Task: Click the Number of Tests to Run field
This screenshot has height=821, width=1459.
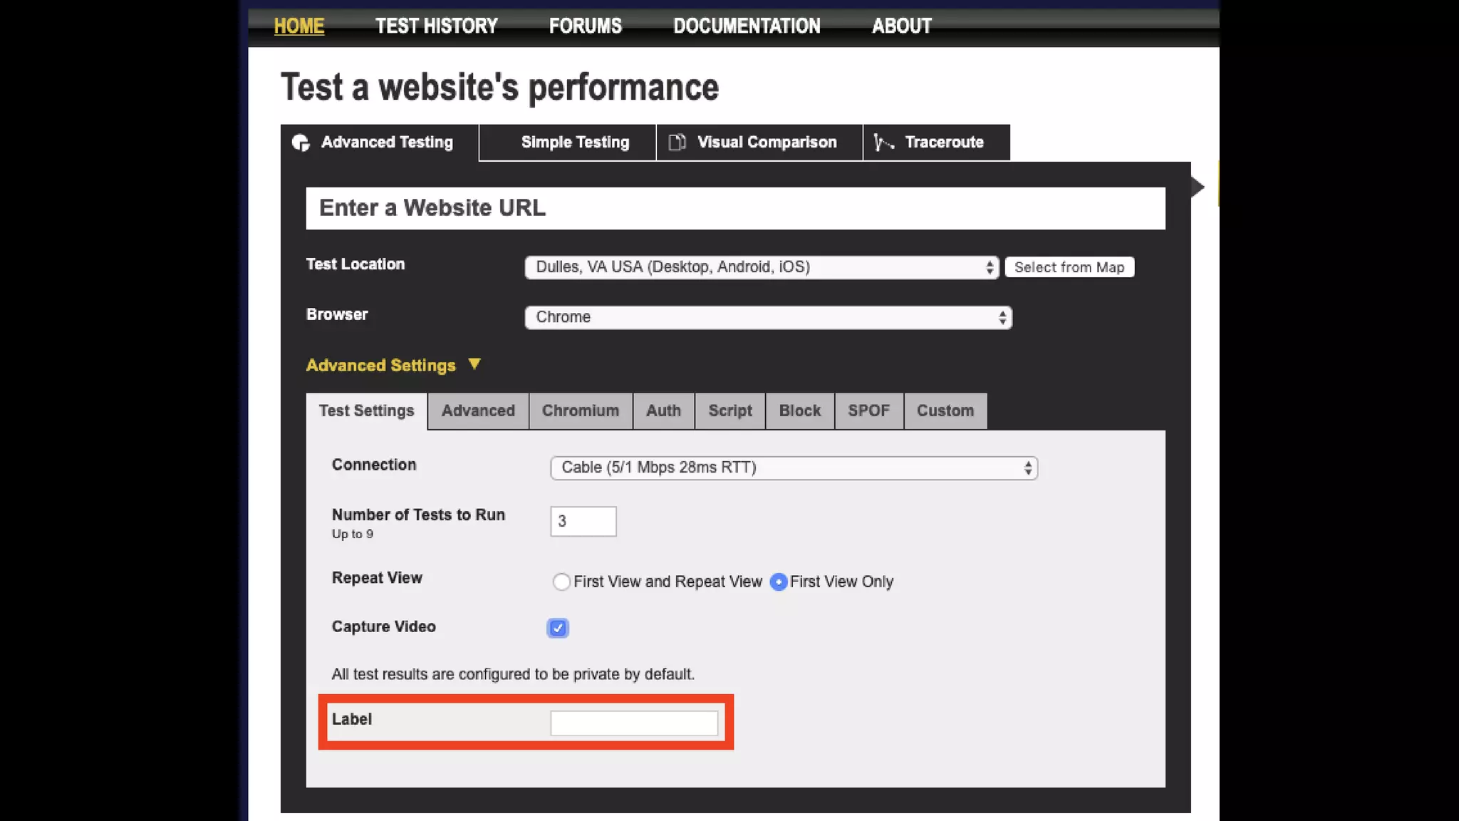Action: (583, 522)
